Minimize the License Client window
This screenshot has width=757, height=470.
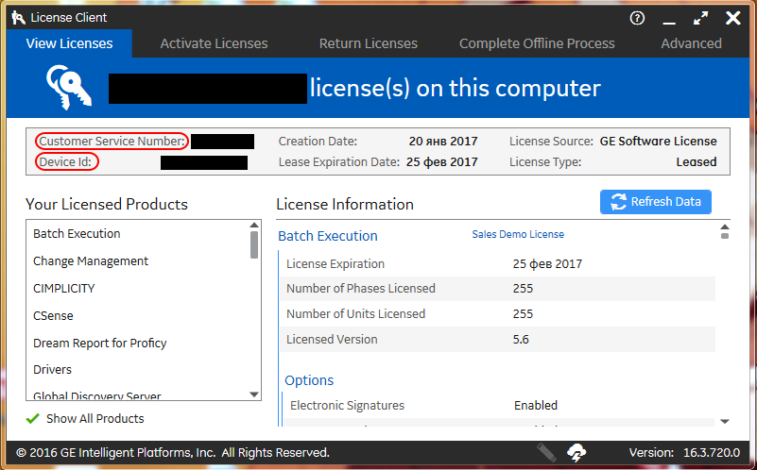669,22
